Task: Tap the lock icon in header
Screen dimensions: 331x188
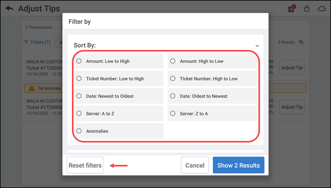Action: click(x=307, y=9)
